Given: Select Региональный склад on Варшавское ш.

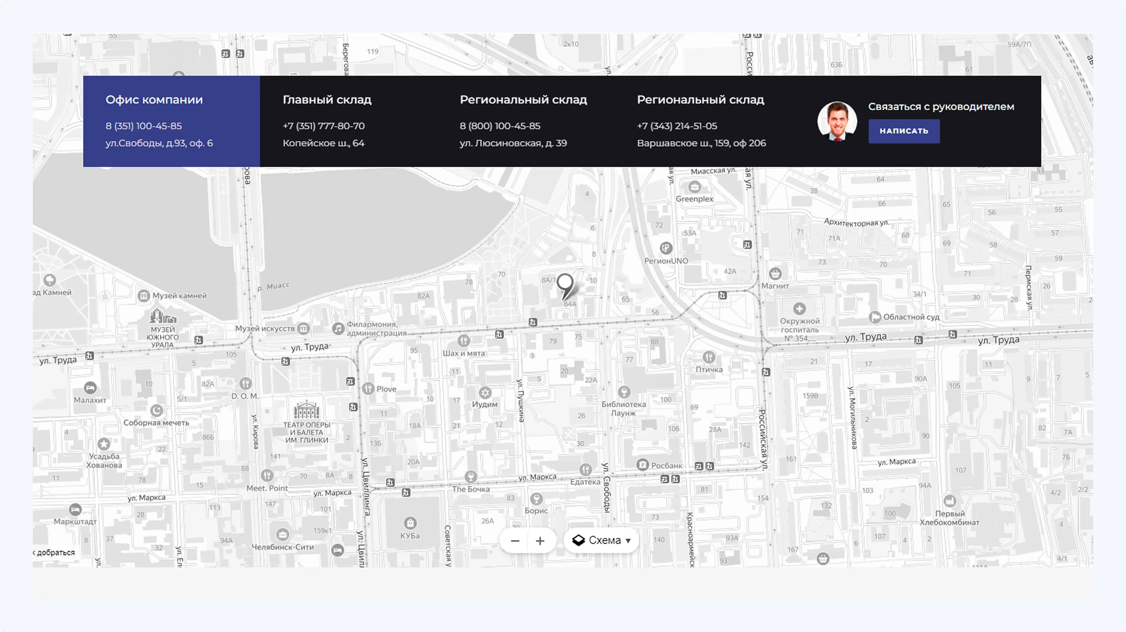Looking at the screenshot, I should 700,100.
